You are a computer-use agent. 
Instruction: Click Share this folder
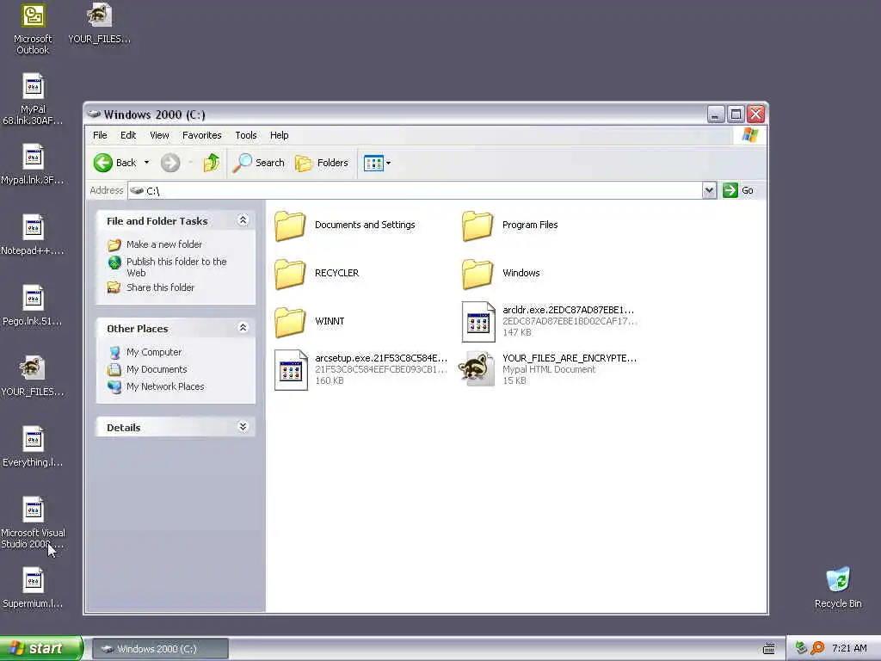tap(160, 287)
